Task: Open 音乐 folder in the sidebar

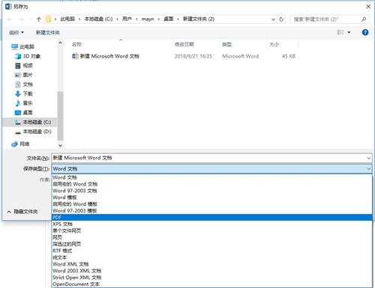Action: click(24, 103)
